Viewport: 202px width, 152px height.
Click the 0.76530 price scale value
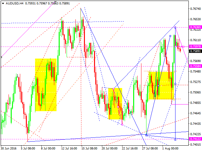195,19
